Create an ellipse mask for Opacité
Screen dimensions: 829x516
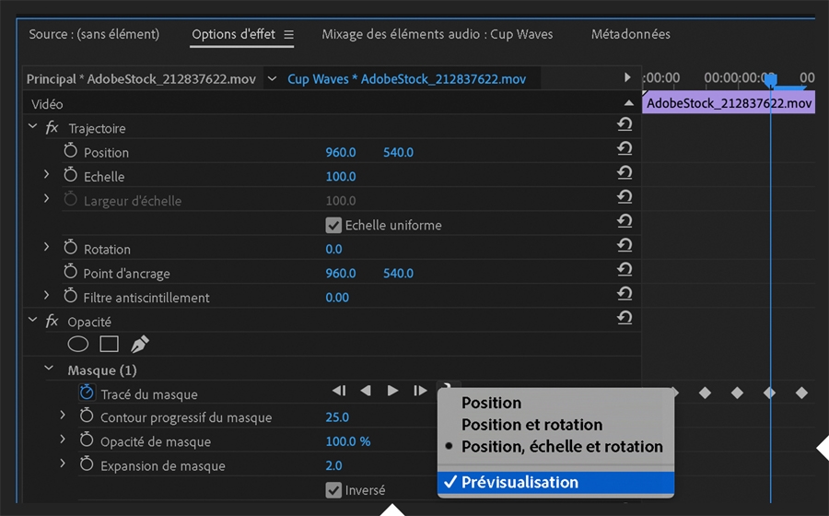pyautogui.click(x=78, y=345)
